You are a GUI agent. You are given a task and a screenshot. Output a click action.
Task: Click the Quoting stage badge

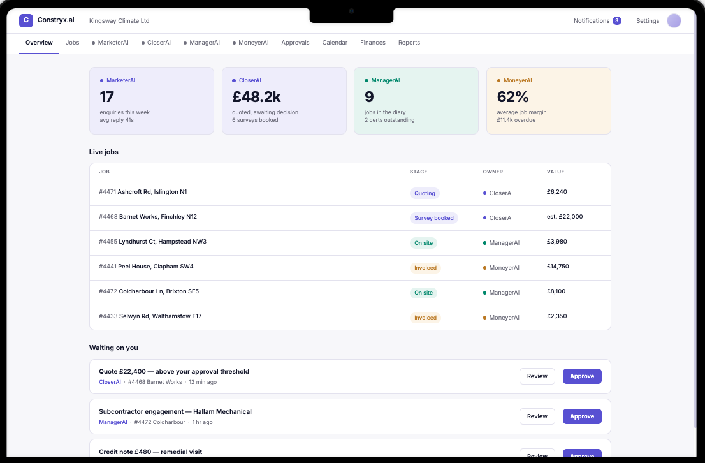(x=425, y=193)
